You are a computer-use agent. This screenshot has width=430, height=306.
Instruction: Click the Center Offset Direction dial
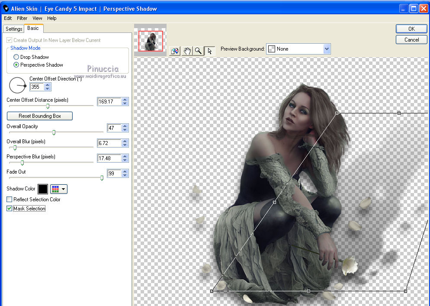pyautogui.click(x=17, y=86)
